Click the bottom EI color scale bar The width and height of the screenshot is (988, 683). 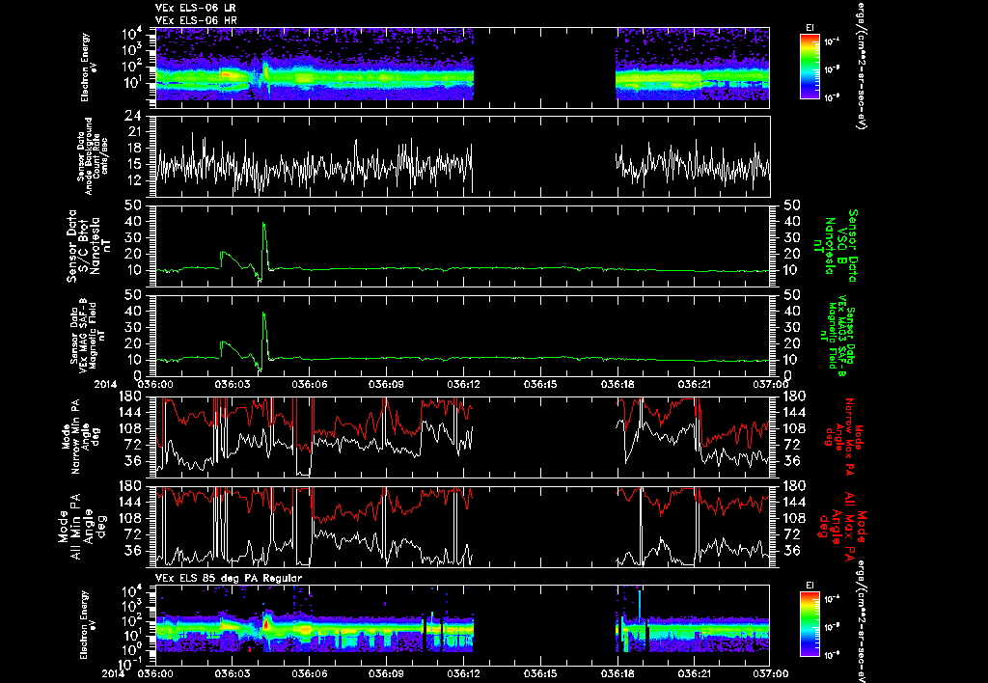pyautogui.click(x=810, y=624)
